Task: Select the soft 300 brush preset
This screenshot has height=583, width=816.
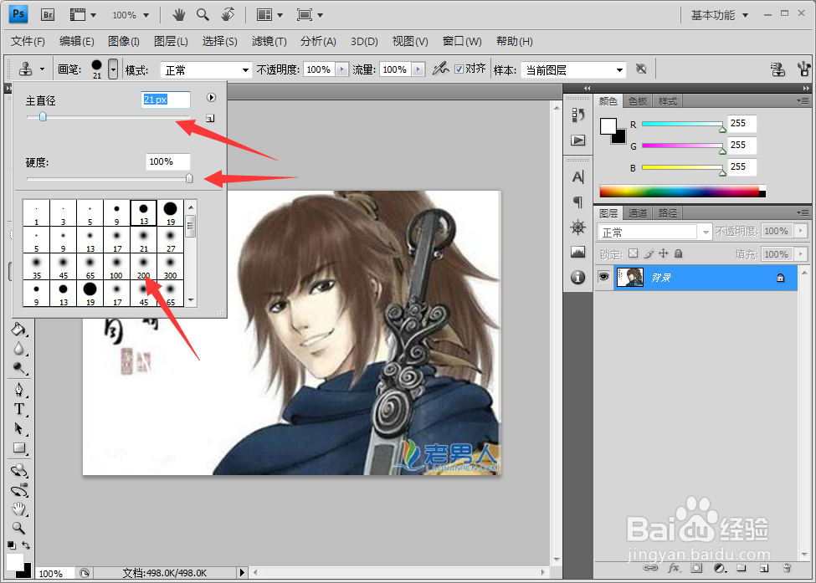Action: (x=170, y=266)
